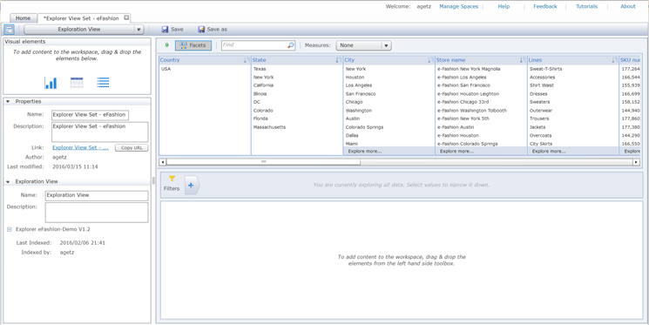This screenshot has height=325, width=649.
Task: Click the Save button label
Action: [x=177, y=30]
